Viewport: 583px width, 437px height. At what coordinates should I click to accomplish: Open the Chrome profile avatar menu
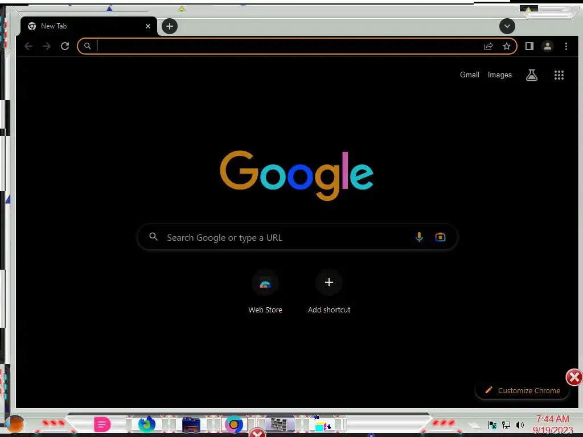[547, 46]
